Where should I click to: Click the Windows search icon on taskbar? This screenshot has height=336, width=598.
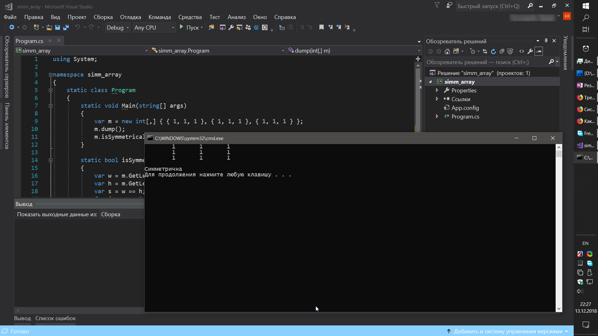[586, 18]
